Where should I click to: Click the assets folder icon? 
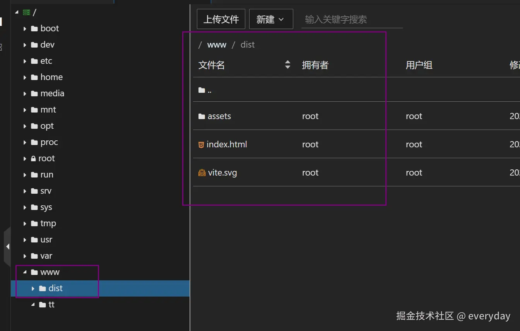click(x=202, y=116)
